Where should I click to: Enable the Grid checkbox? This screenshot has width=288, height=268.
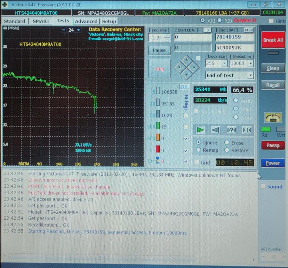(196, 163)
